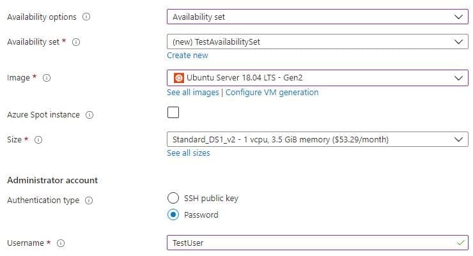Click info icon next to Size label
The image size is (473, 256).
pyautogui.click(x=38, y=140)
